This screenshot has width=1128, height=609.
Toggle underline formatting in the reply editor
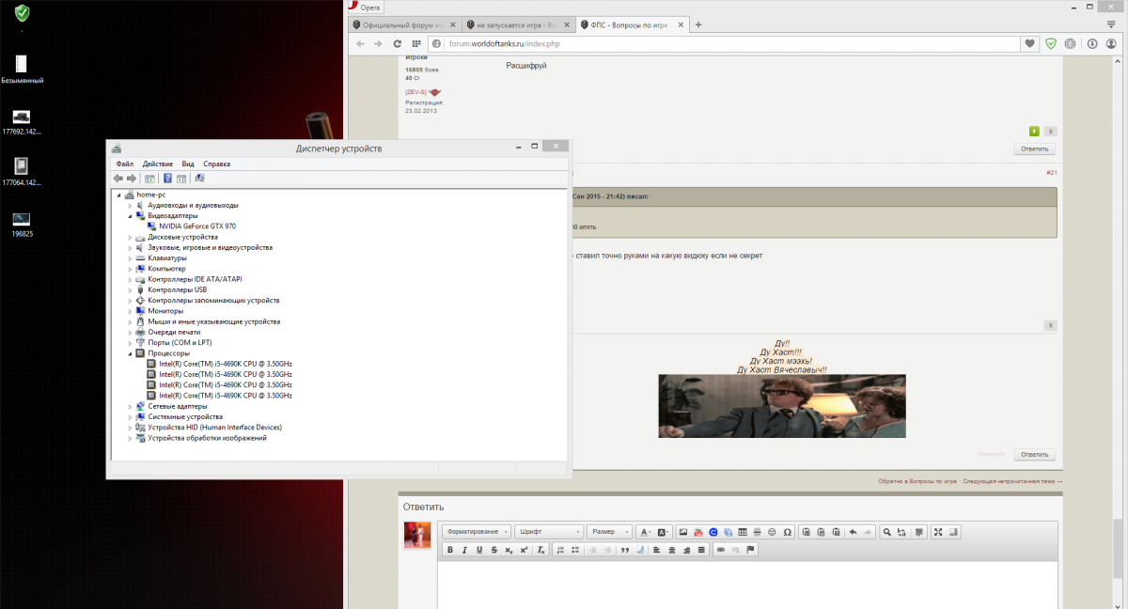tap(479, 550)
